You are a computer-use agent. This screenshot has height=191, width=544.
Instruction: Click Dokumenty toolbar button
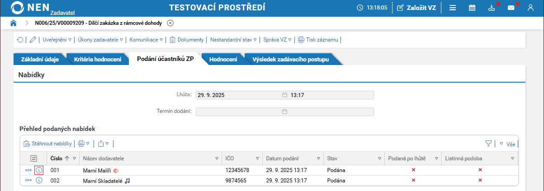(187, 40)
